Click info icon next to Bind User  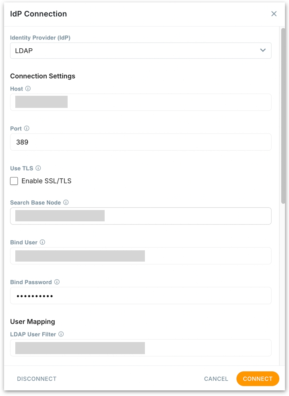tap(42, 242)
